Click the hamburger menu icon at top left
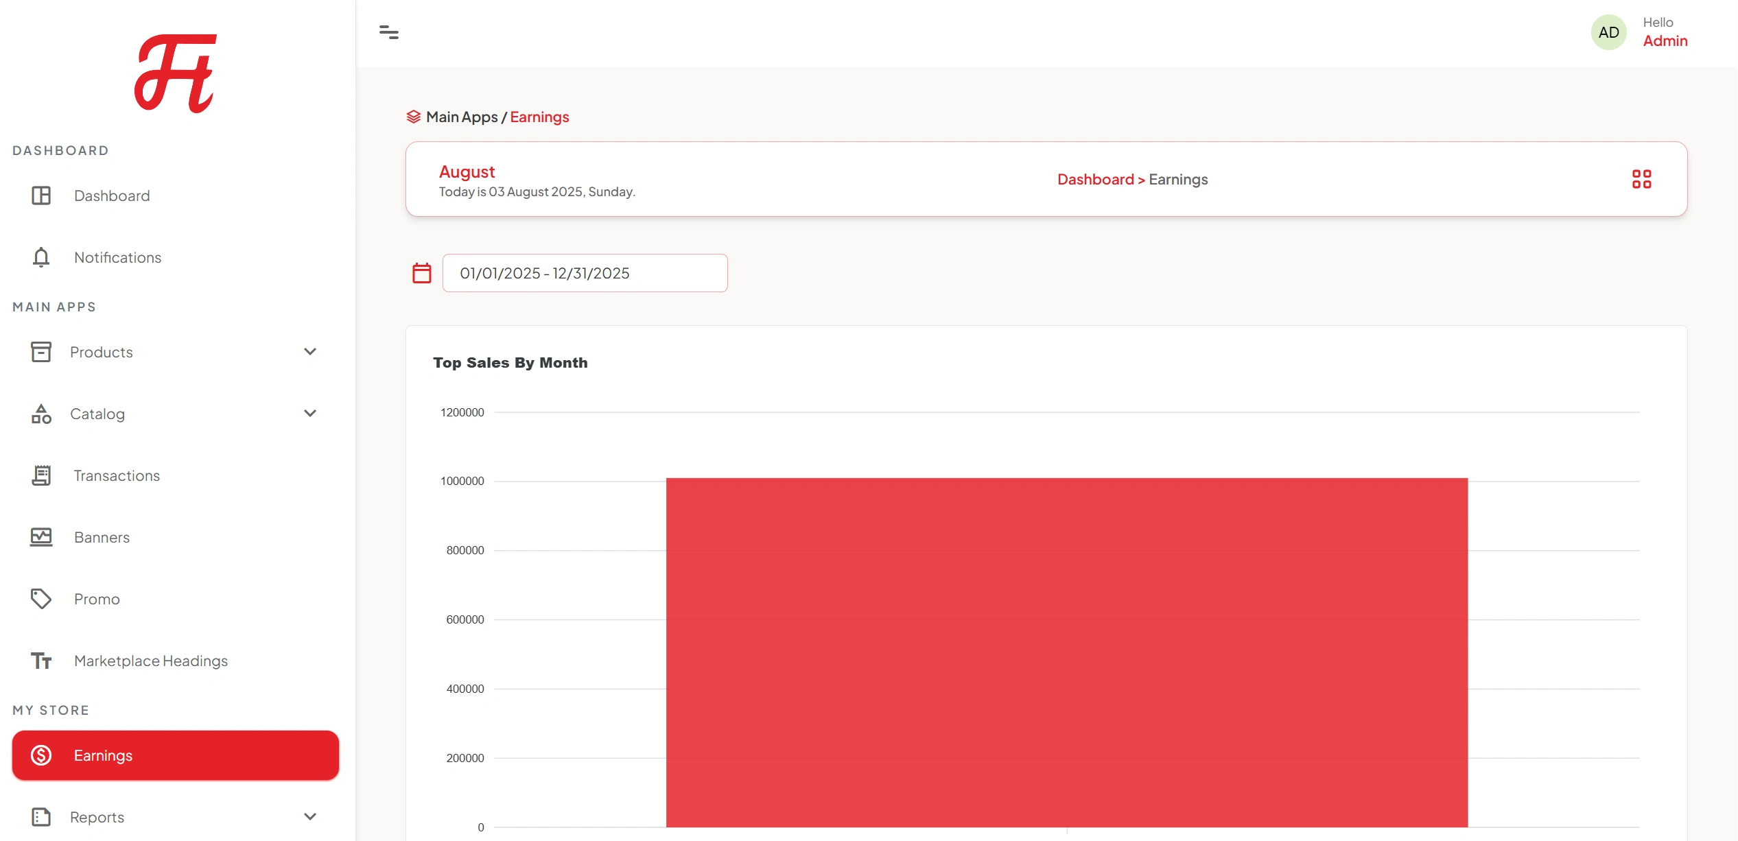The height and width of the screenshot is (841, 1738). 390,32
